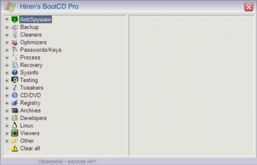Click the Passwords/Keys key icon
This screenshot has width=257, height=165.
point(15,50)
